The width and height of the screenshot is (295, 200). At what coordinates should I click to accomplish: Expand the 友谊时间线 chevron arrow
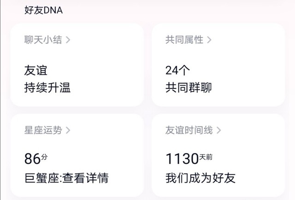point(218,130)
